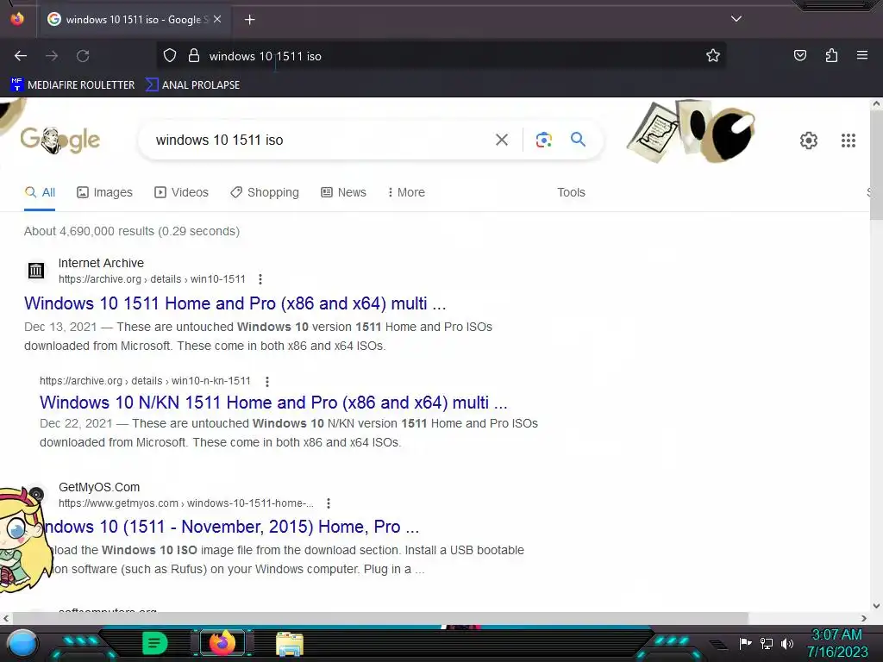Open the green notes app on taskbar
Screen dimensions: 883x662
click(x=155, y=643)
